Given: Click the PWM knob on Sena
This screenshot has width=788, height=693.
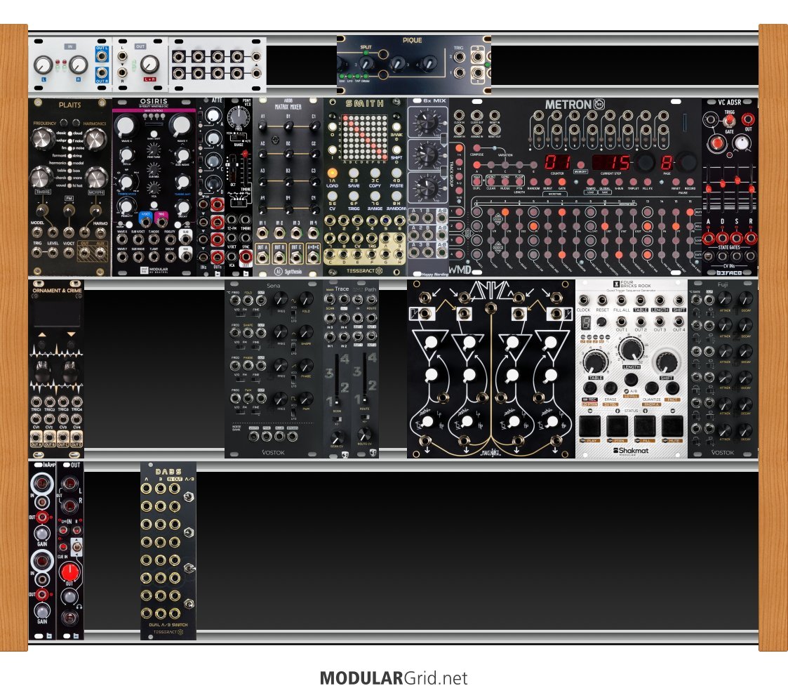Looking at the screenshot, I should click(305, 399).
